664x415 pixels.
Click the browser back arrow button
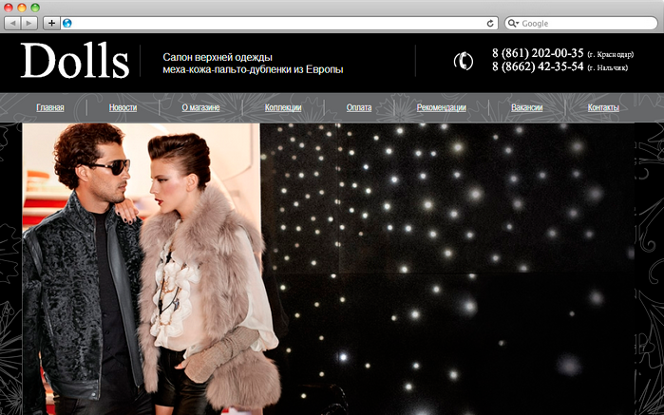13,23
